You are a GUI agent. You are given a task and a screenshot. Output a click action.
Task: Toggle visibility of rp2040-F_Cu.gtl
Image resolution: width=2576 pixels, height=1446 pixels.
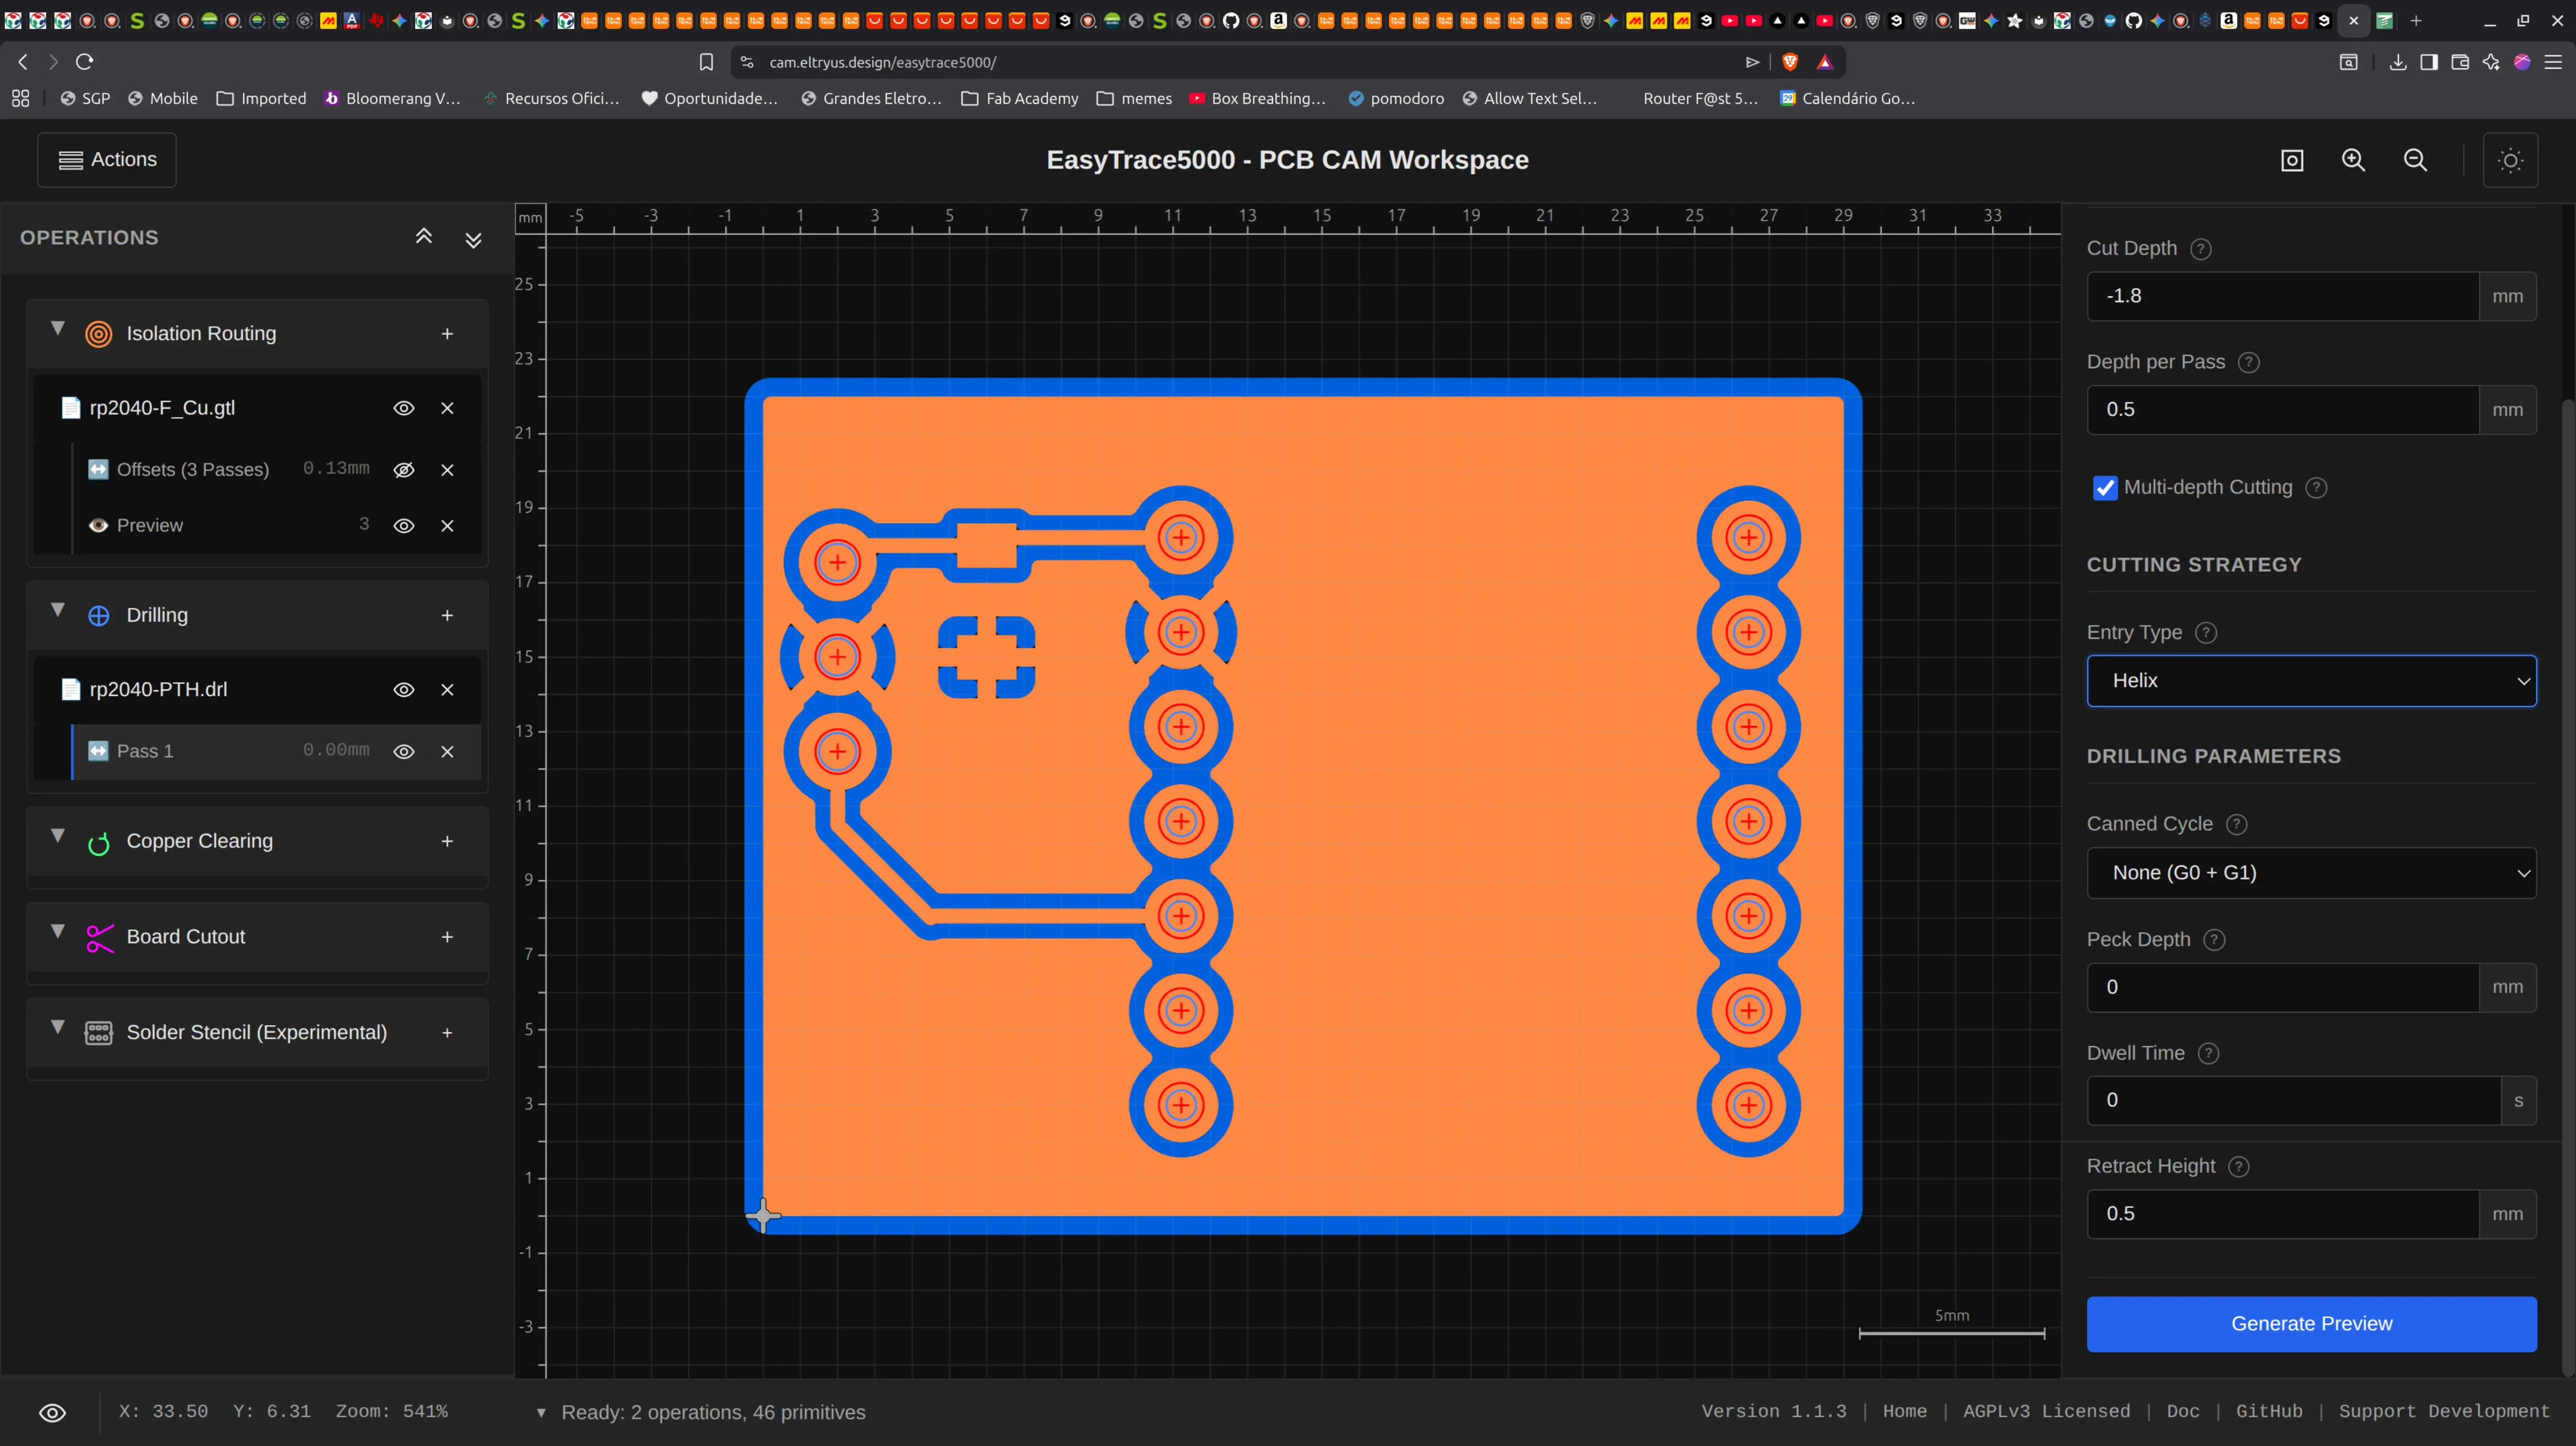click(403, 408)
